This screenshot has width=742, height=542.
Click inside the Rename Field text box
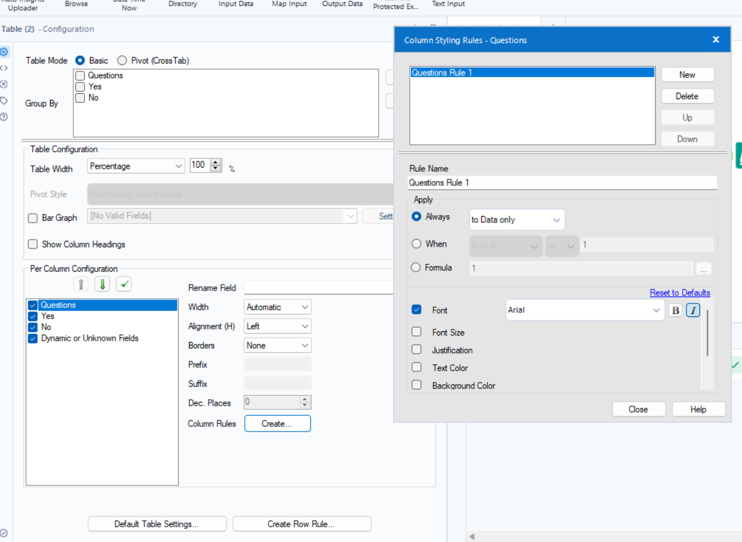pos(319,288)
